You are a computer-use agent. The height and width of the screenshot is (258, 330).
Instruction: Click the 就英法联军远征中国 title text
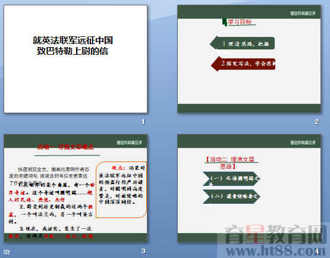tap(73, 41)
